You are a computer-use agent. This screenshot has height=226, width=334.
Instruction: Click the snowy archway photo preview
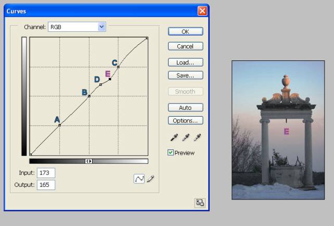pyautogui.click(x=278, y=130)
